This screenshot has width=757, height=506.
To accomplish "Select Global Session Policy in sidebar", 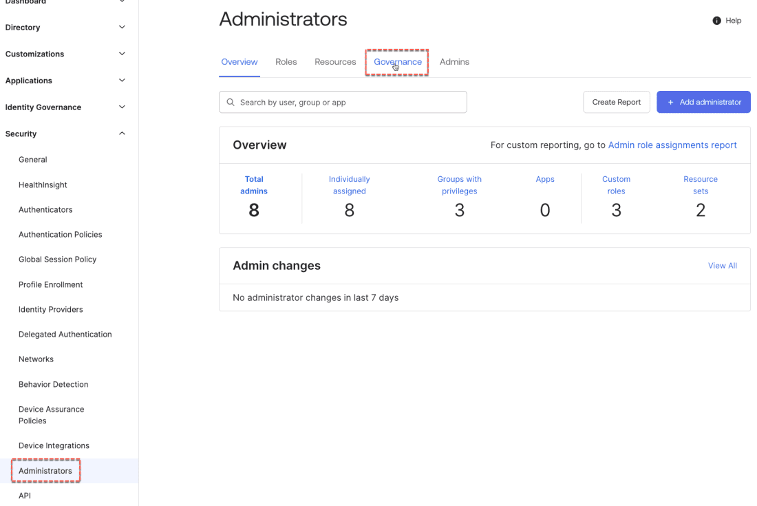I will (57, 260).
